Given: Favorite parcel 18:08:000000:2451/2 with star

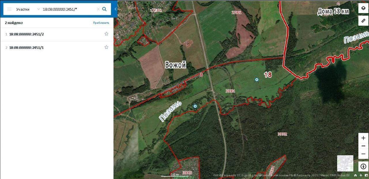Looking at the screenshot, I should (106, 34).
